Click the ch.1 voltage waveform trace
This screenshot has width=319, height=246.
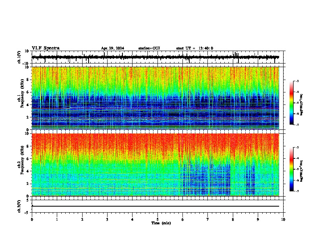[x=155, y=57]
